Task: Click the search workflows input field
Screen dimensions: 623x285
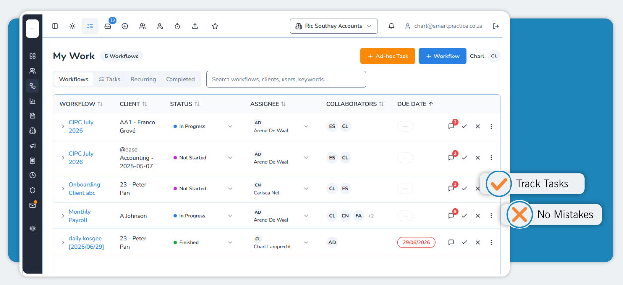Action: coord(286,79)
